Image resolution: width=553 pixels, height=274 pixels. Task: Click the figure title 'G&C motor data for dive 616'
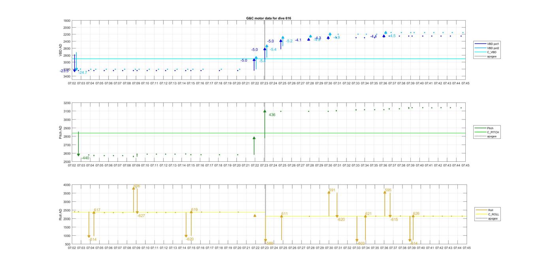coord(269,18)
